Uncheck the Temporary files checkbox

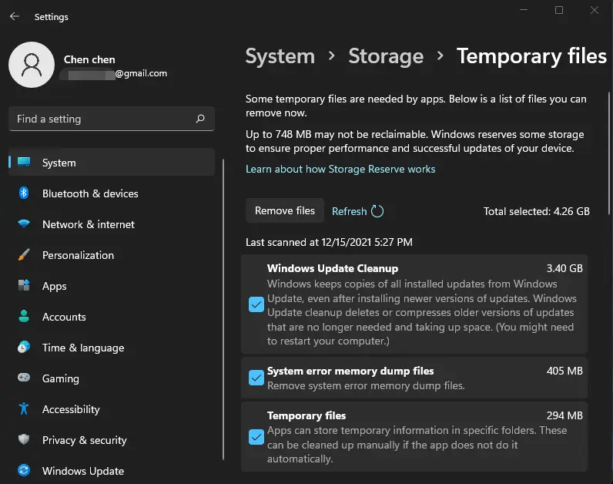[256, 437]
